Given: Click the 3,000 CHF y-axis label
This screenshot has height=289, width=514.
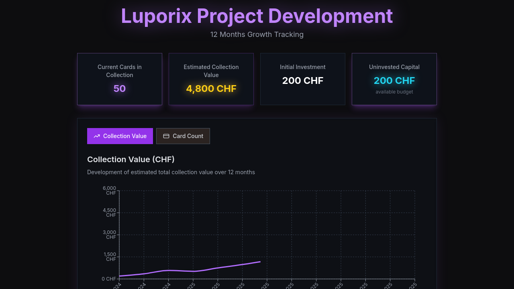Looking at the screenshot, I should [x=110, y=235].
